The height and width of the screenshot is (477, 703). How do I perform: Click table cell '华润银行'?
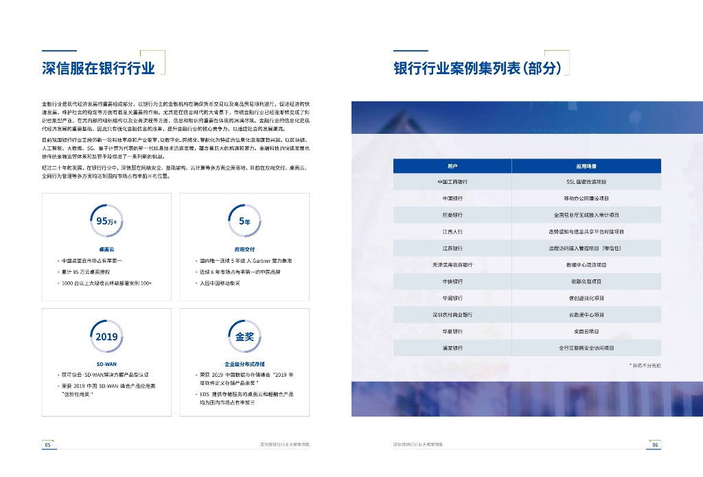coord(452,298)
